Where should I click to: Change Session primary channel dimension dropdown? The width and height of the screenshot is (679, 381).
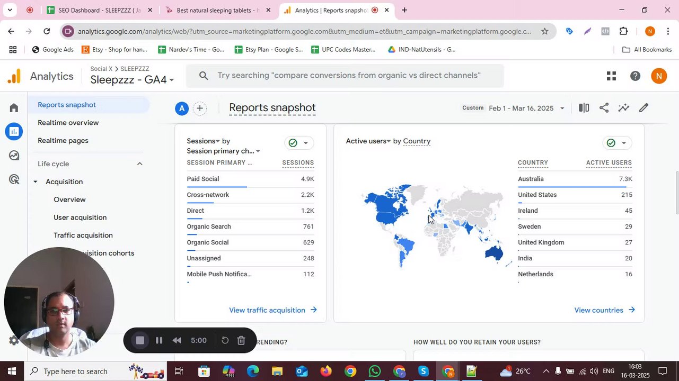[x=223, y=151]
